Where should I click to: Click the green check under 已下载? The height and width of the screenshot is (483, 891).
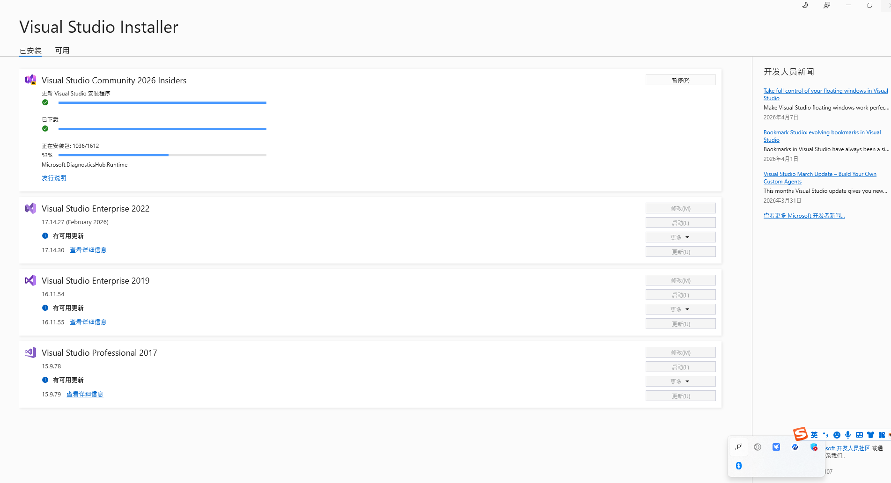pos(45,129)
